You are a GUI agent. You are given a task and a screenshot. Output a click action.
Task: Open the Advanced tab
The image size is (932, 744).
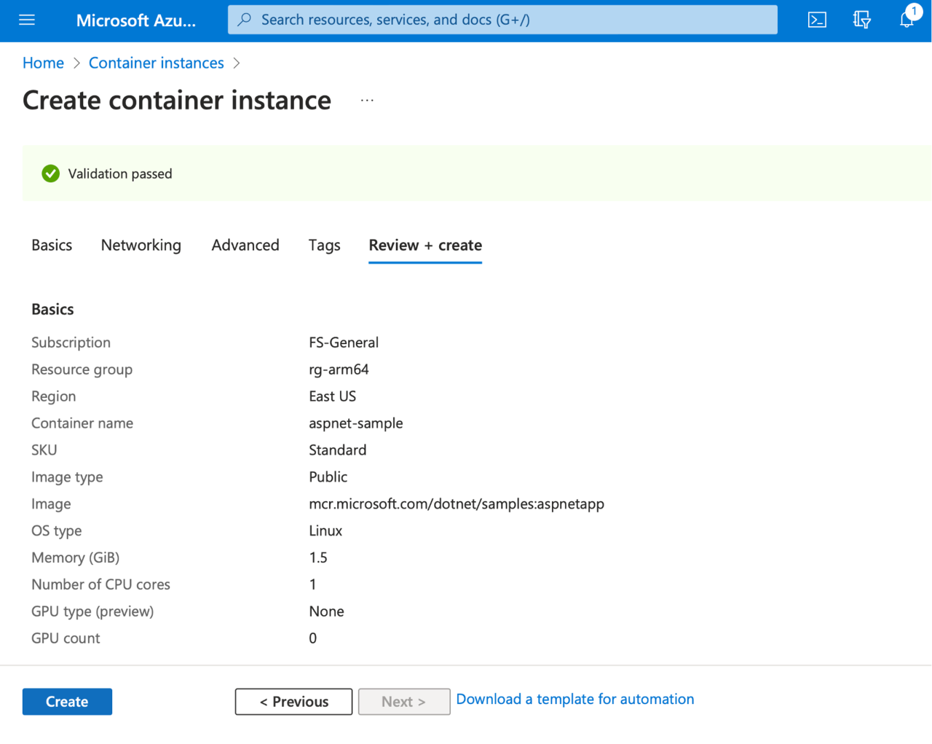click(245, 246)
